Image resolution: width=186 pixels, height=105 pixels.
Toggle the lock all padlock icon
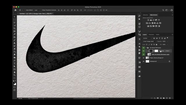point(157,45)
